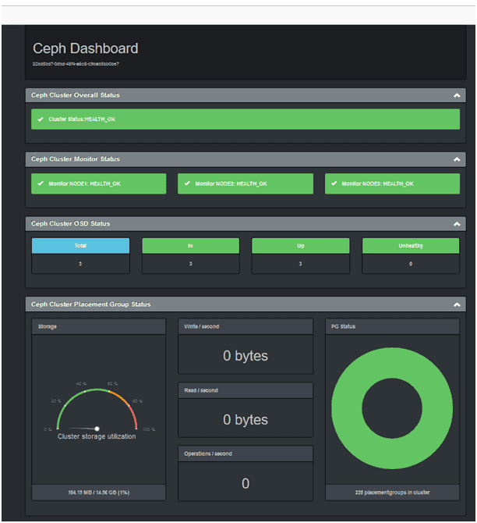477x523 pixels.
Task: Collapse the Placement Group Status panel
Action: tap(458, 304)
